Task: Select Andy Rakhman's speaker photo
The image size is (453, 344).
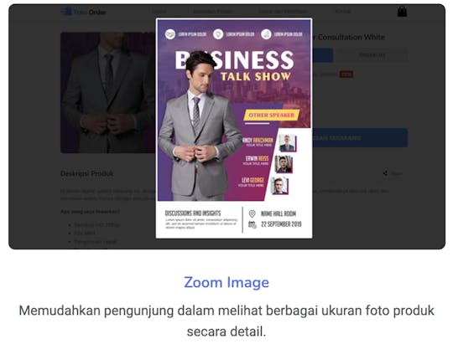Action: tap(288, 143)
